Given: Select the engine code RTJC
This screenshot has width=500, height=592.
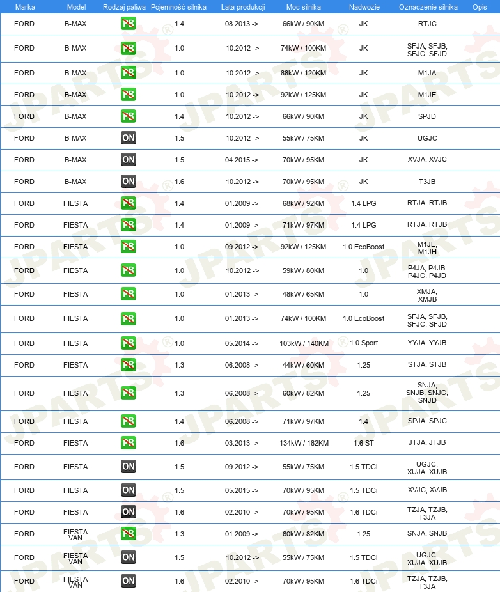Looking at the screenshot, I should (427, 24).
